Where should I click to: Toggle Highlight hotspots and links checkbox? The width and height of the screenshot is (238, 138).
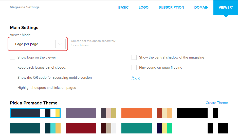12,88
